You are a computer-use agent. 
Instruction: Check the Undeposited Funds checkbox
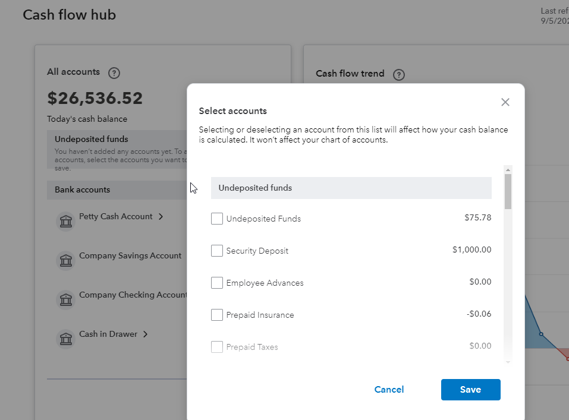[217, 219]
